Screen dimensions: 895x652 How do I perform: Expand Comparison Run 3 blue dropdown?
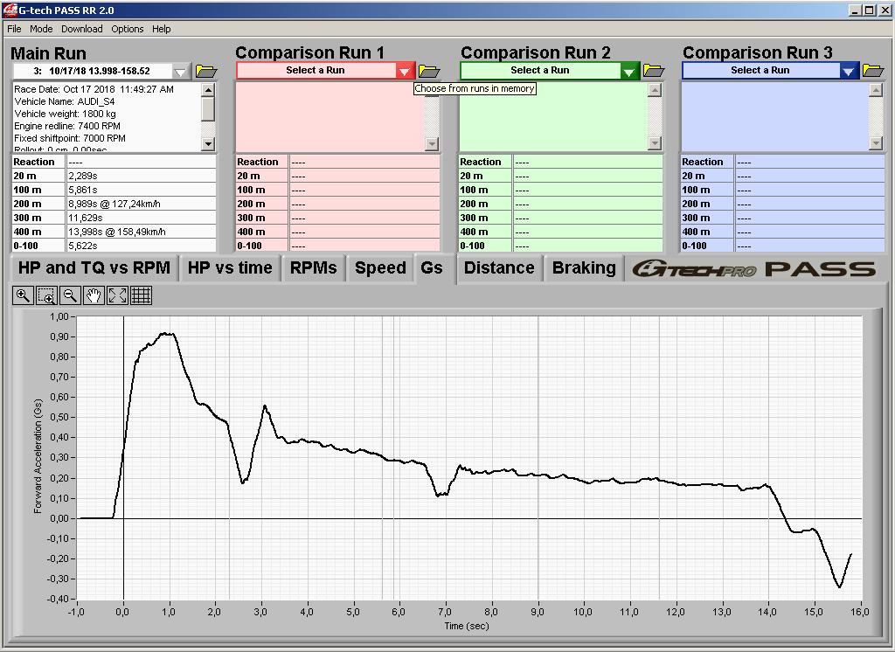tap(849, 71)
